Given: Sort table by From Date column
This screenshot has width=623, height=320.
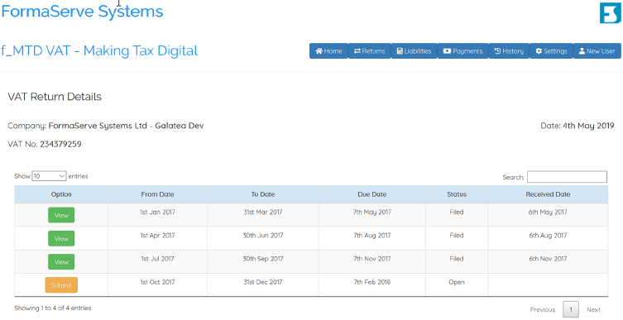Looking at the screenshot, I should pos(157,194).
